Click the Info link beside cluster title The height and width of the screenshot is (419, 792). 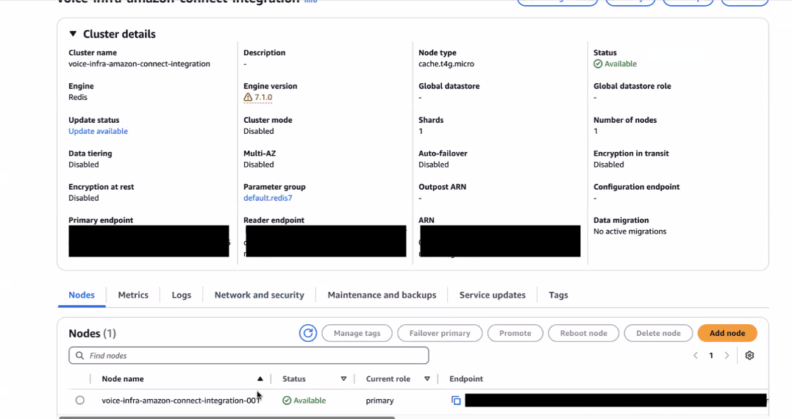[310, 1]
